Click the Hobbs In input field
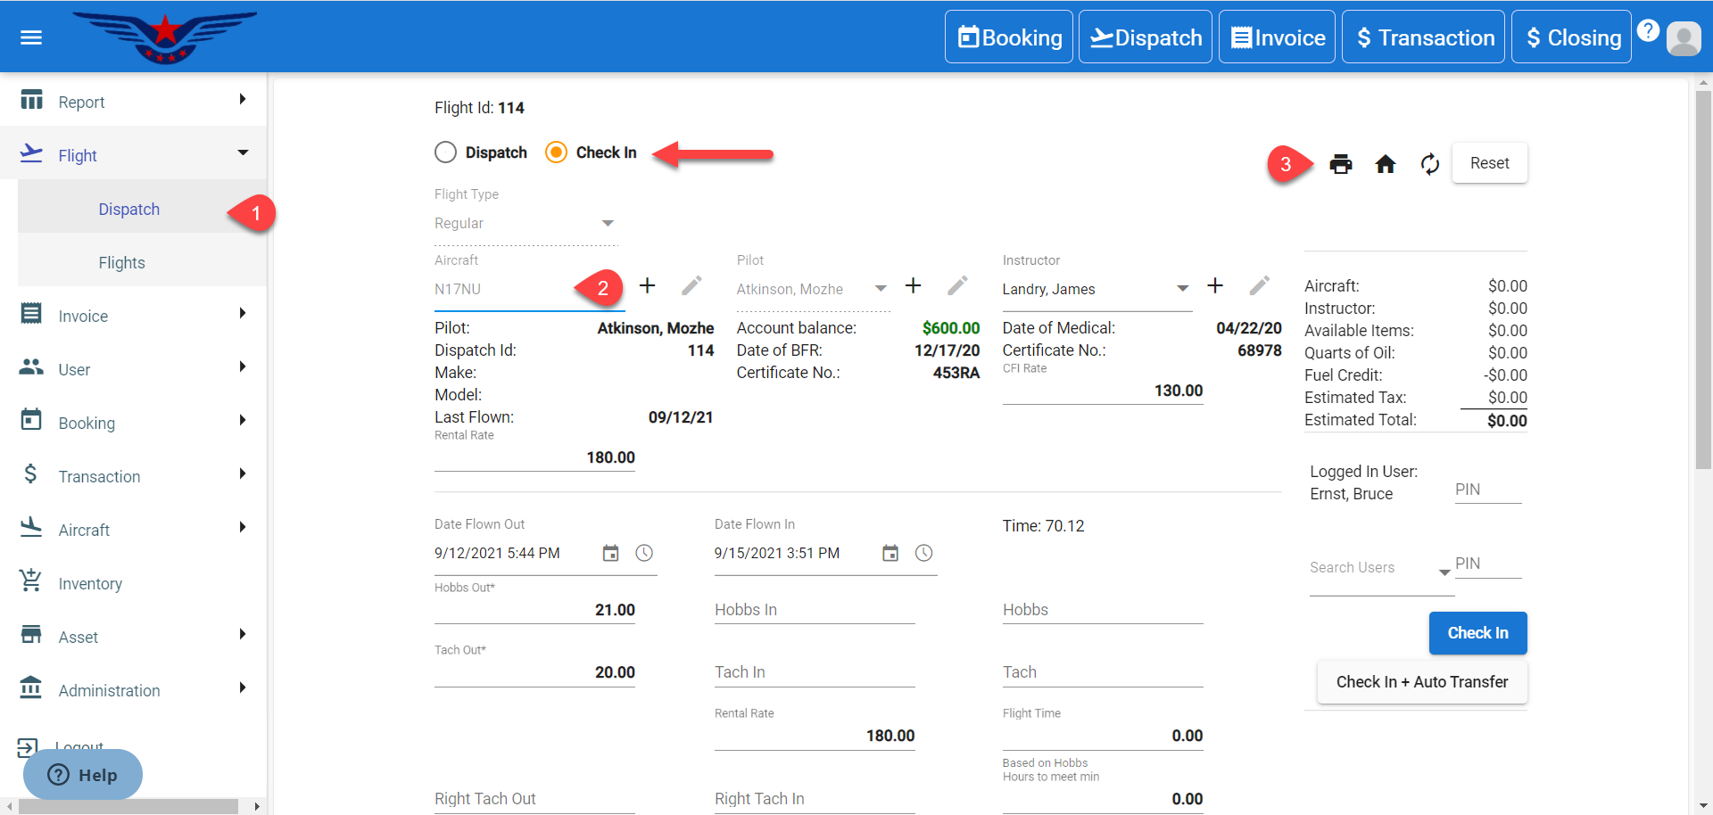This screenshot has height=815, width=1713. pyautogui.click(x=814, y=610)
